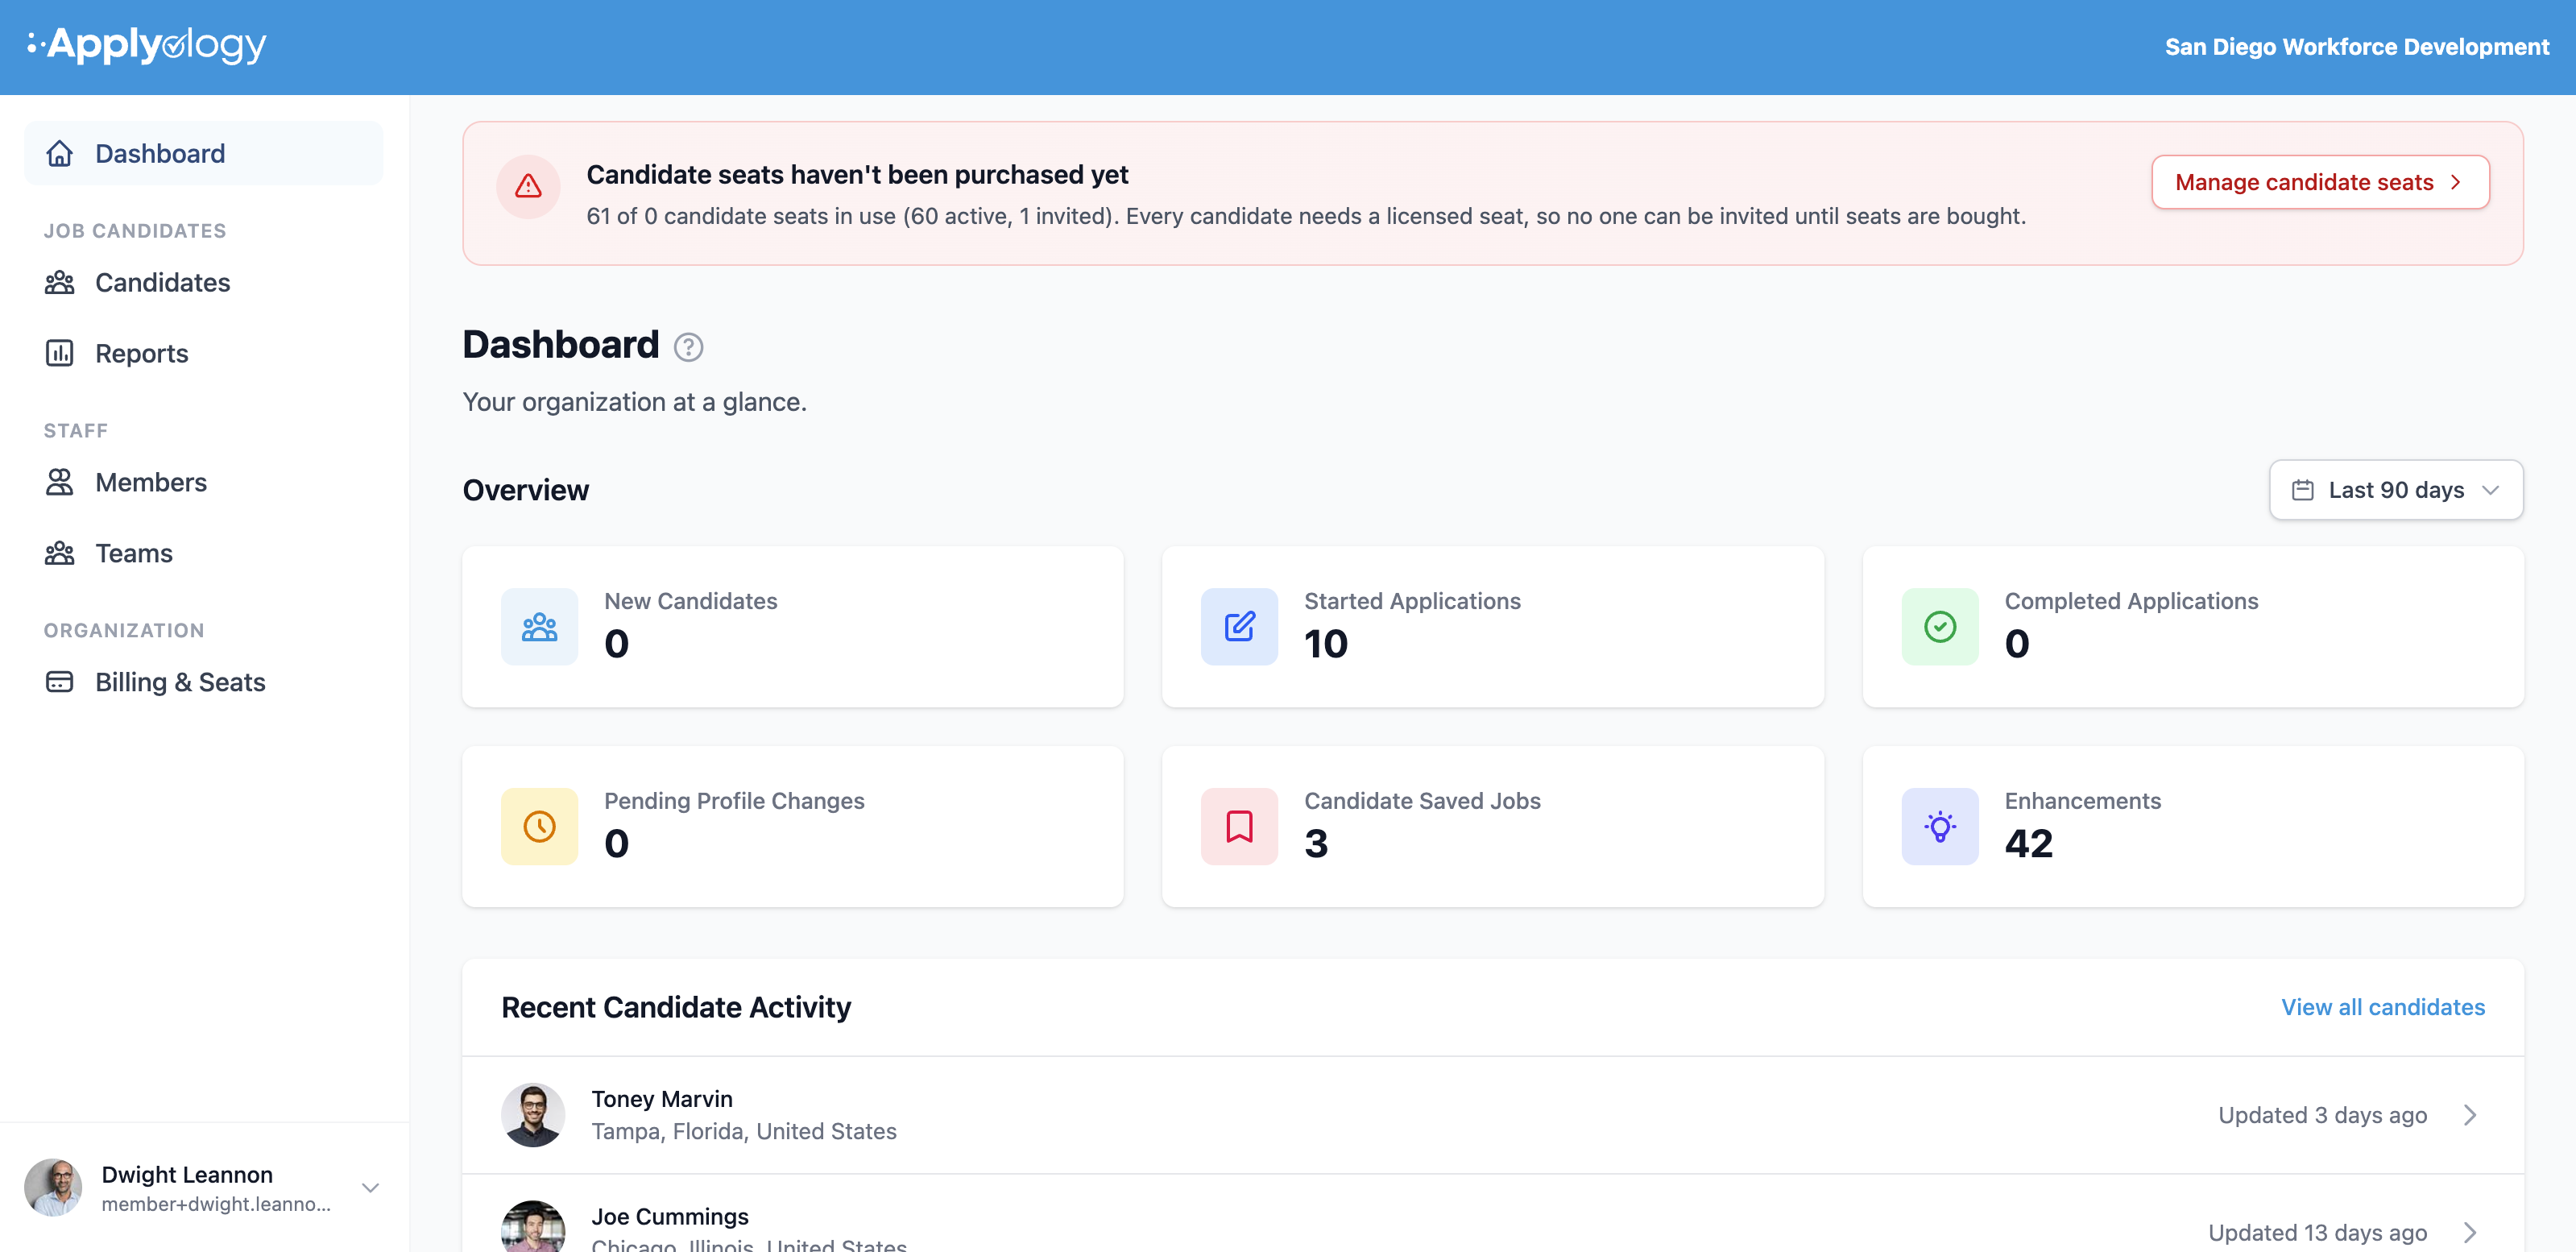The width and height of the screenshot is (2576, 1252).
Task: Click the Candidate Saved Jobs bookmark icon
Action: [1240, 827]
